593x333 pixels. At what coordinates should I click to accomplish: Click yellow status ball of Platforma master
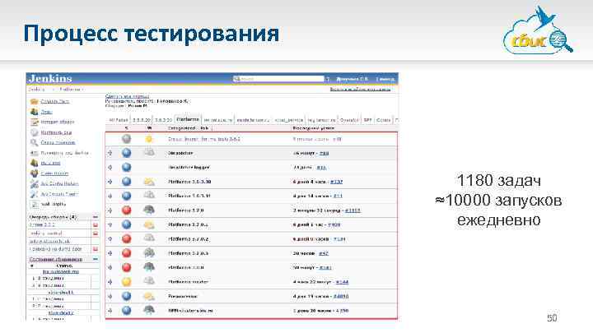[x=126, y=282]
